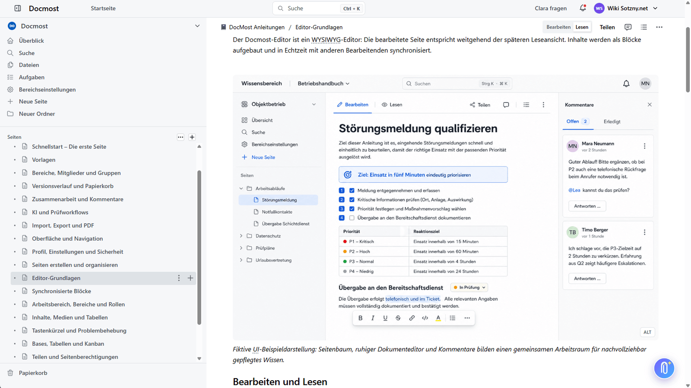The height and width of the screenshot is (388, 691).
Task: Open Teilen und Seitenberechtigungen page
Action: click(75, 357)
